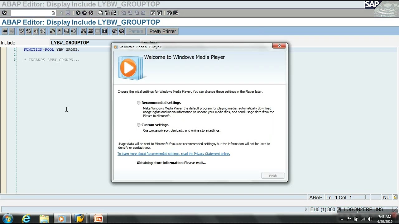
Task: Click the LYBW_GROUPTOP include name field
Action: click(95, 43)
